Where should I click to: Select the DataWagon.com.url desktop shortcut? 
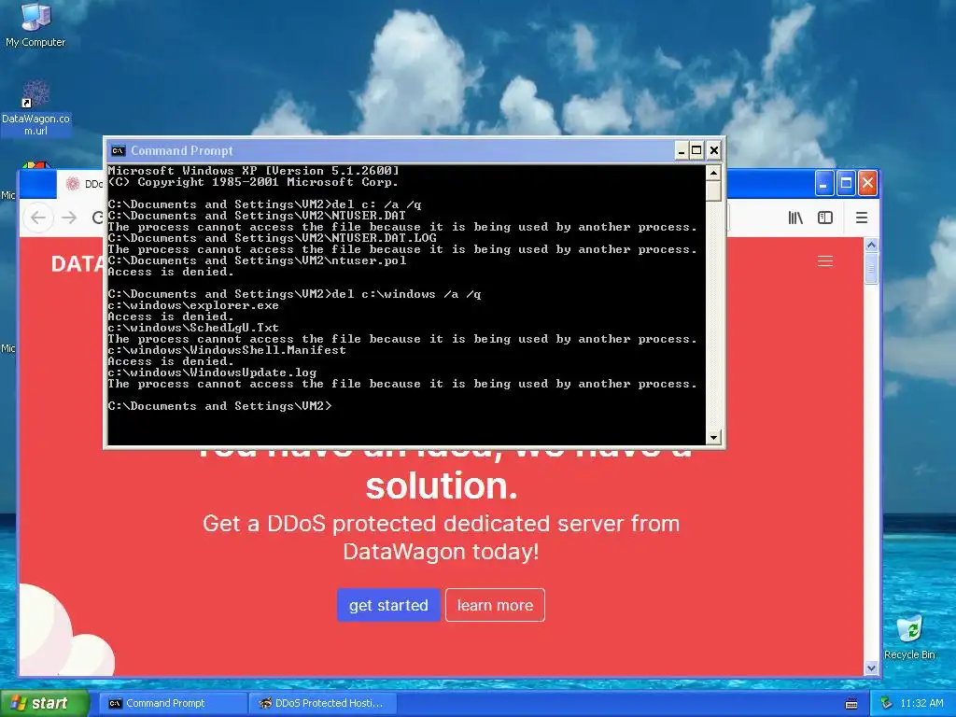coord(35,108)
